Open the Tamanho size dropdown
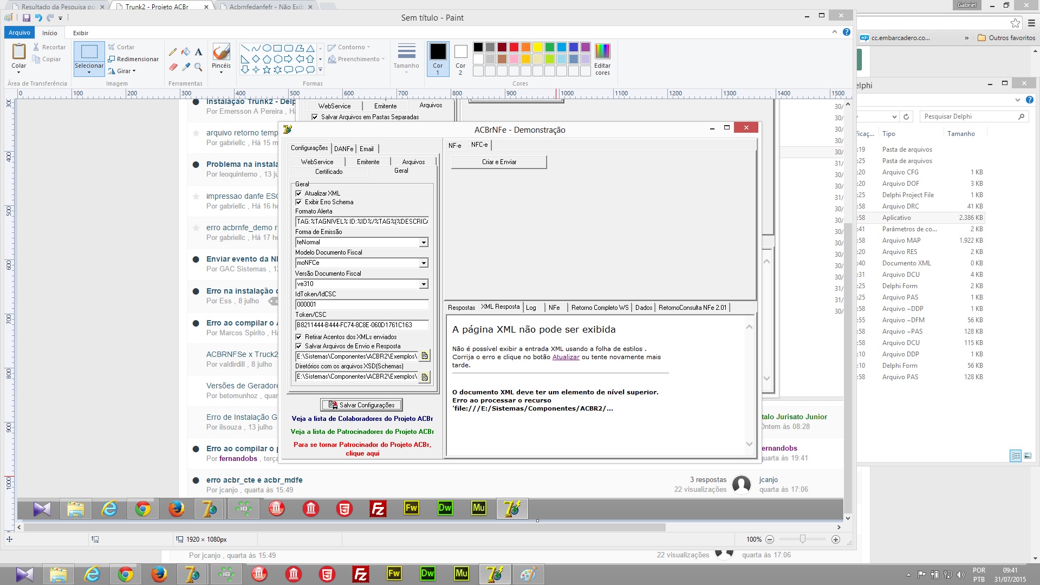The width and height of the screenshot is (1040, 585). (x=406, y=58)
